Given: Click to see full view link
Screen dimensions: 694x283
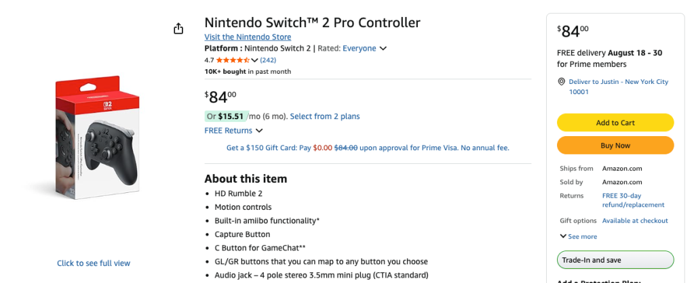Looking at the screenshot, I should tap(94, 263).
